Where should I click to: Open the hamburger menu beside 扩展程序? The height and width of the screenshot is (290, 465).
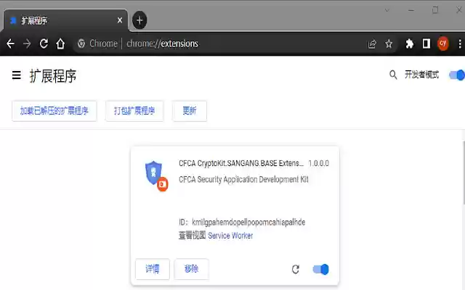[x=16, y=75]
